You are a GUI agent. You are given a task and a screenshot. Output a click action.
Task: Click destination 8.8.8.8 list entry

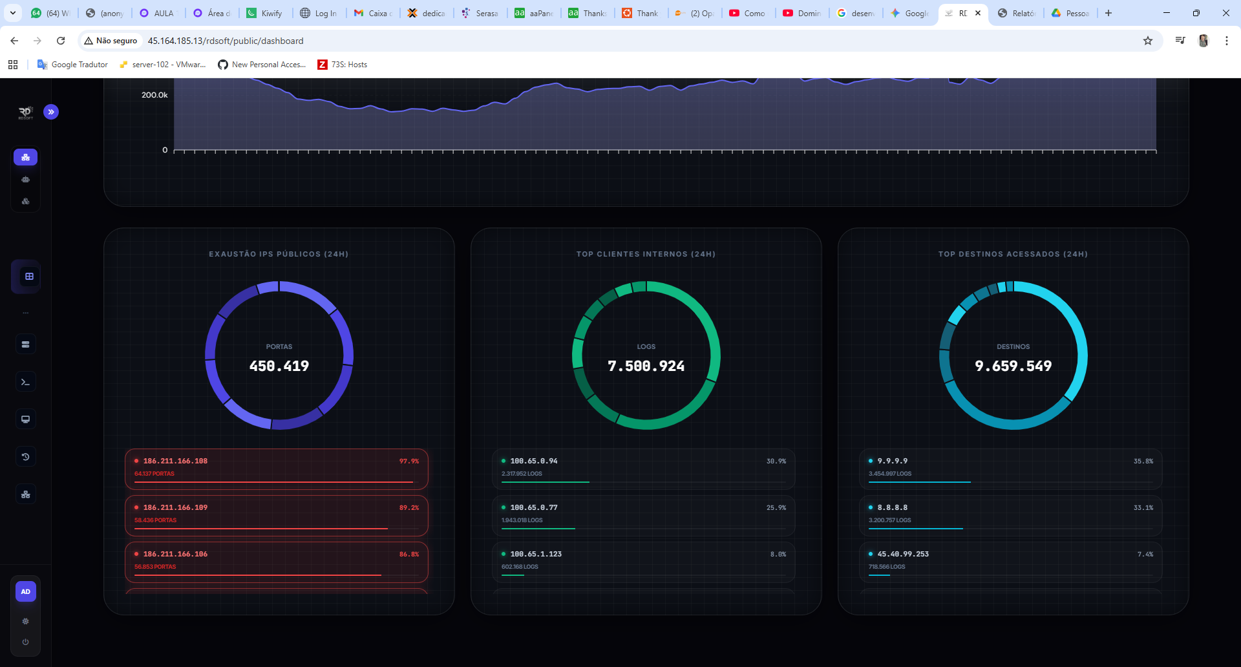click(x=1010, y=515)
